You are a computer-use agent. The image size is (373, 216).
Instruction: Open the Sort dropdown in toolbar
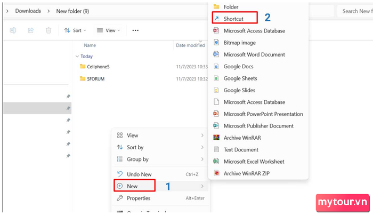[75, 30]
